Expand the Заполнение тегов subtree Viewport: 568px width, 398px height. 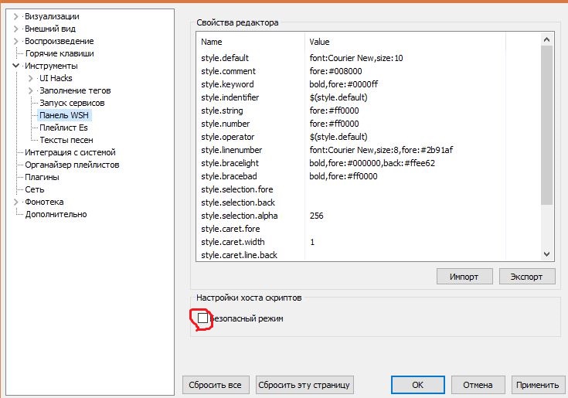tap(30, 90)
